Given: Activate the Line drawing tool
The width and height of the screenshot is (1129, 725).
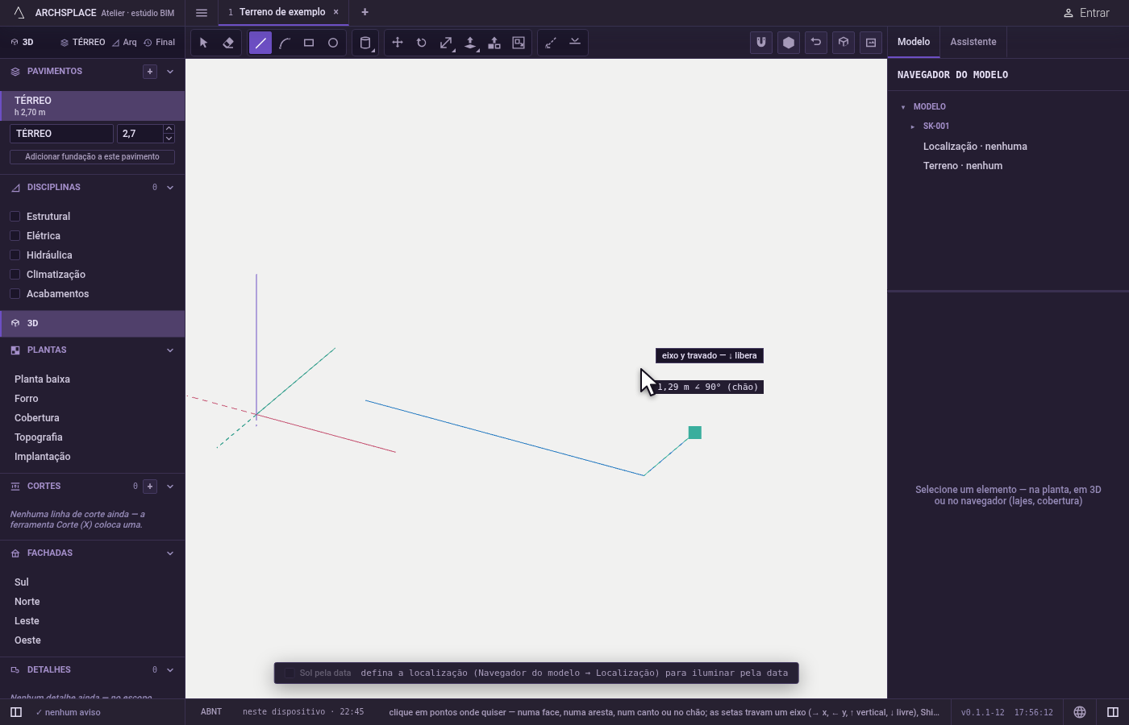Looking at the screenshot, I should (x=260, y=43).
